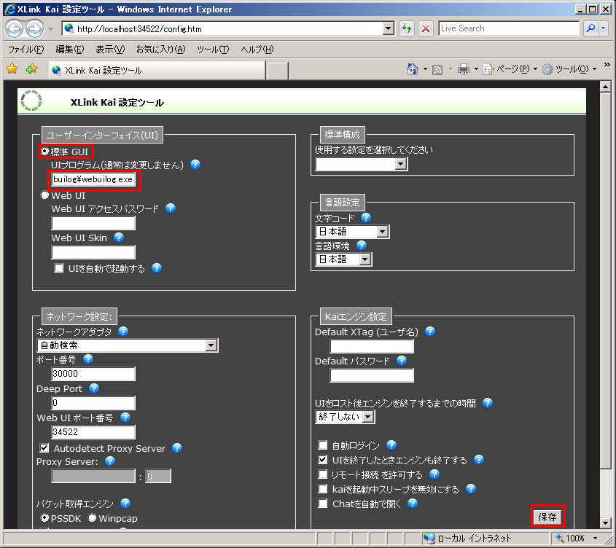
Task: Click help icon next to Proxy Server label
Action: pyautogui.click(x=110, y=461)
